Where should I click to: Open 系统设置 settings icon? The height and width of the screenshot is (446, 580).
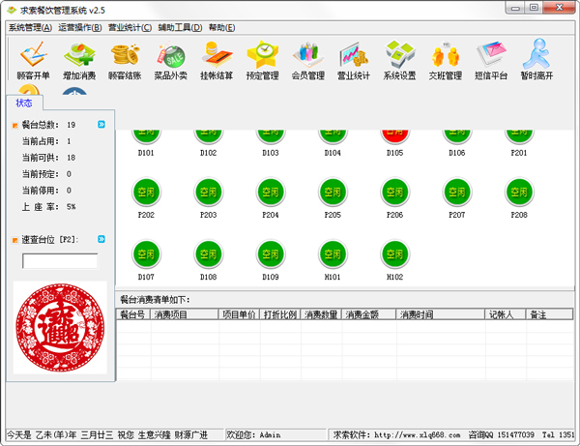coord(400,58)
